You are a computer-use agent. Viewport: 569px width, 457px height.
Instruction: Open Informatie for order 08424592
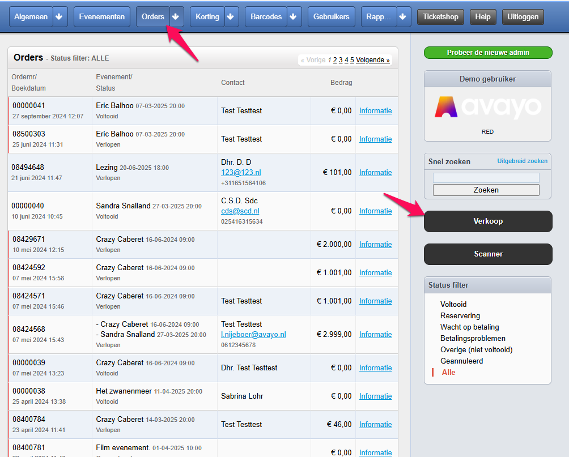(376, 272)
